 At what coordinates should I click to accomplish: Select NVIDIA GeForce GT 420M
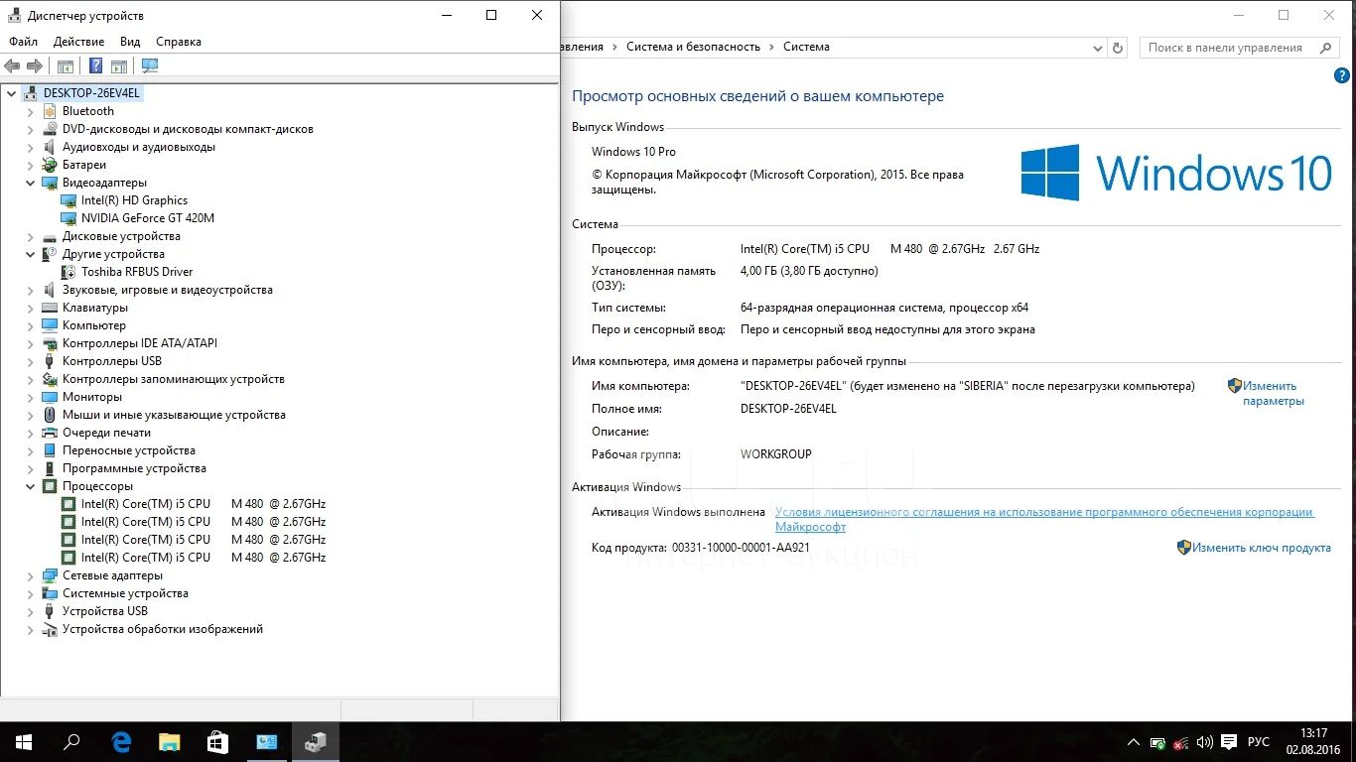coord(148,218)
